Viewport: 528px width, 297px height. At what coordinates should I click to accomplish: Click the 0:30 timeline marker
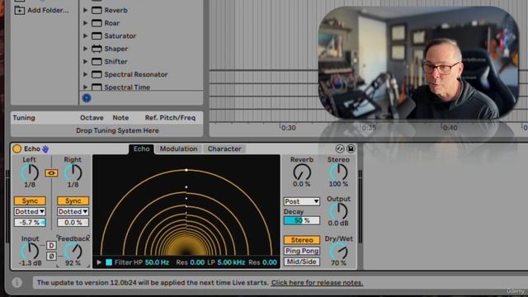pos(288,128)
